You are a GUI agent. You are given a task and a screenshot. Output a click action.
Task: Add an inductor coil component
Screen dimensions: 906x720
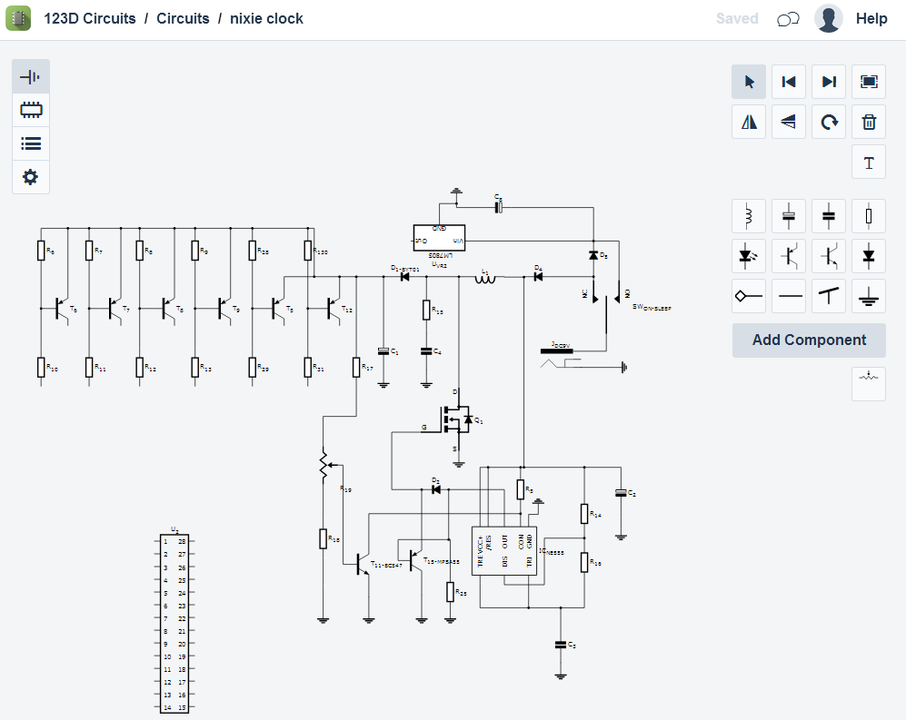749,216
